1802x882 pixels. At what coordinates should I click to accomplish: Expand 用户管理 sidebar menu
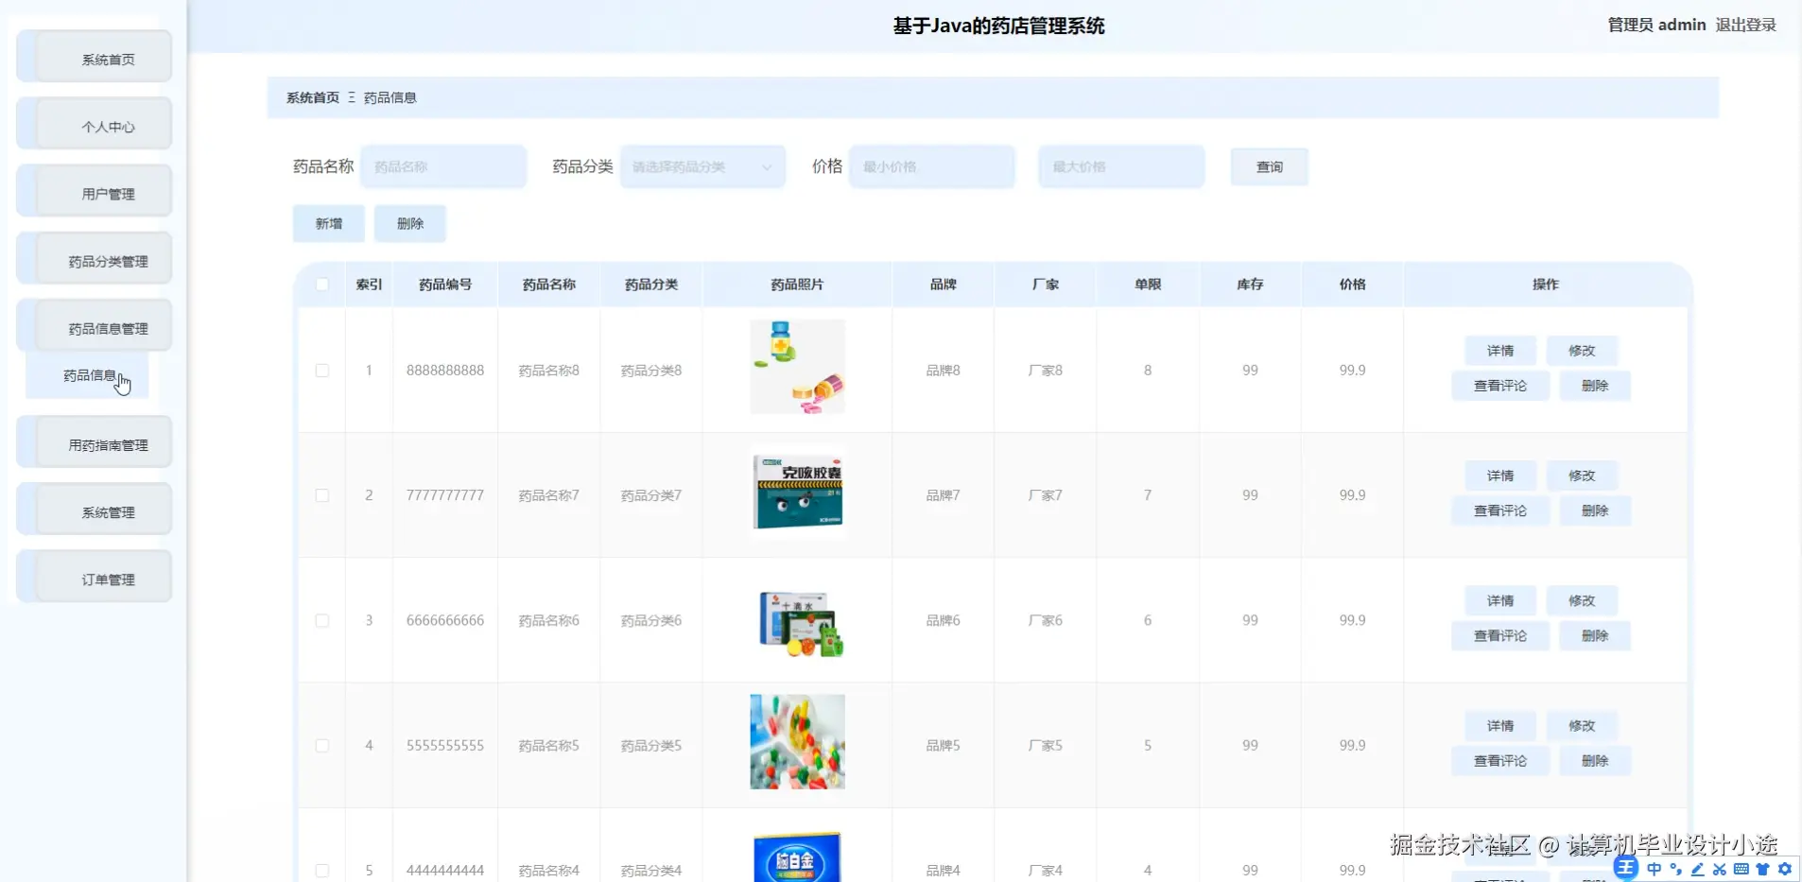pos(95,191)
